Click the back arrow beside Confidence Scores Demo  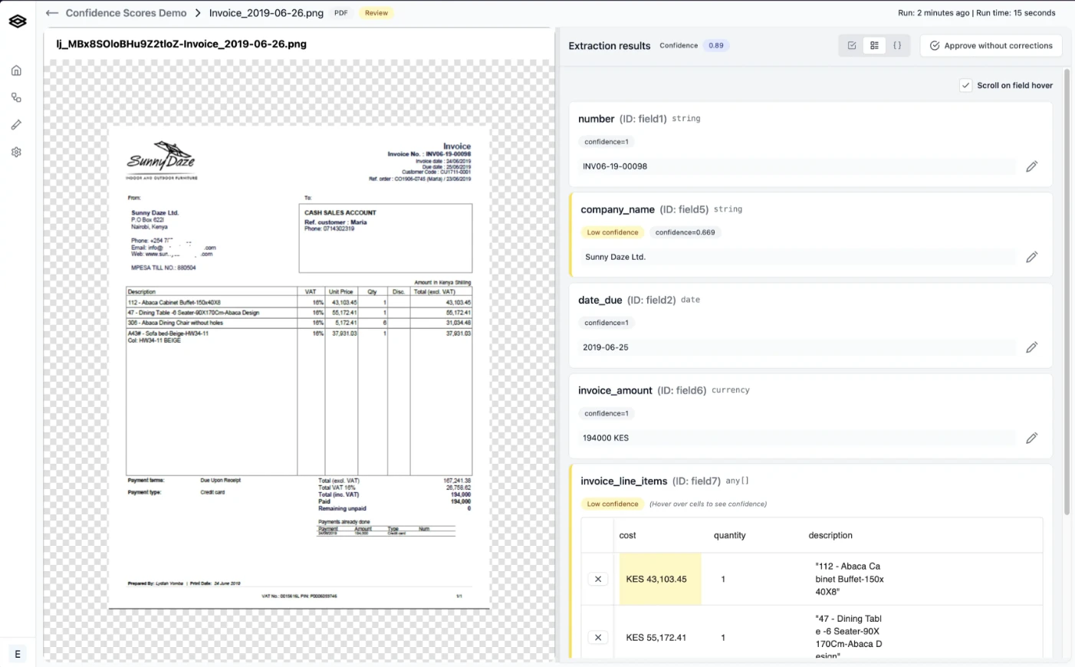(52, 13)
